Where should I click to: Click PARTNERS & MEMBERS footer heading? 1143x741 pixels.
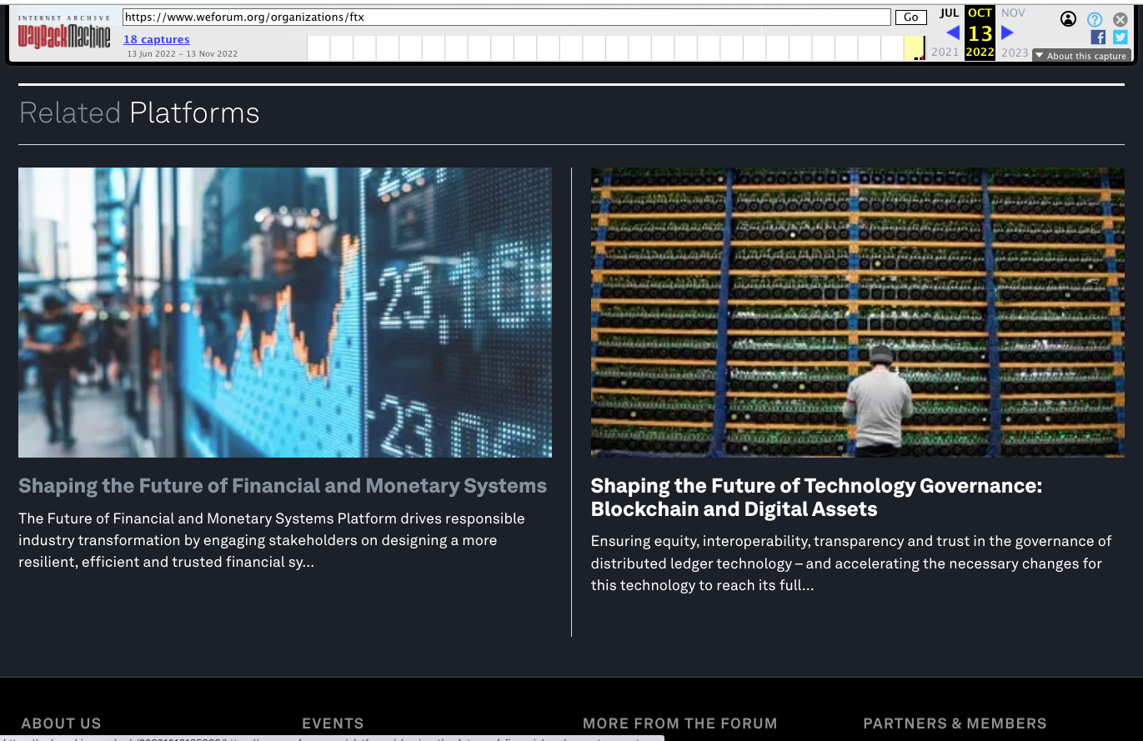[955, 723]
